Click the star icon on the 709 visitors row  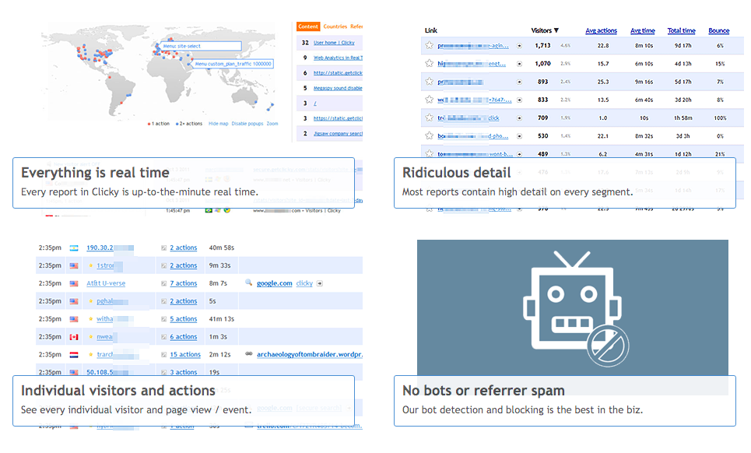click(x=429, y=118)
